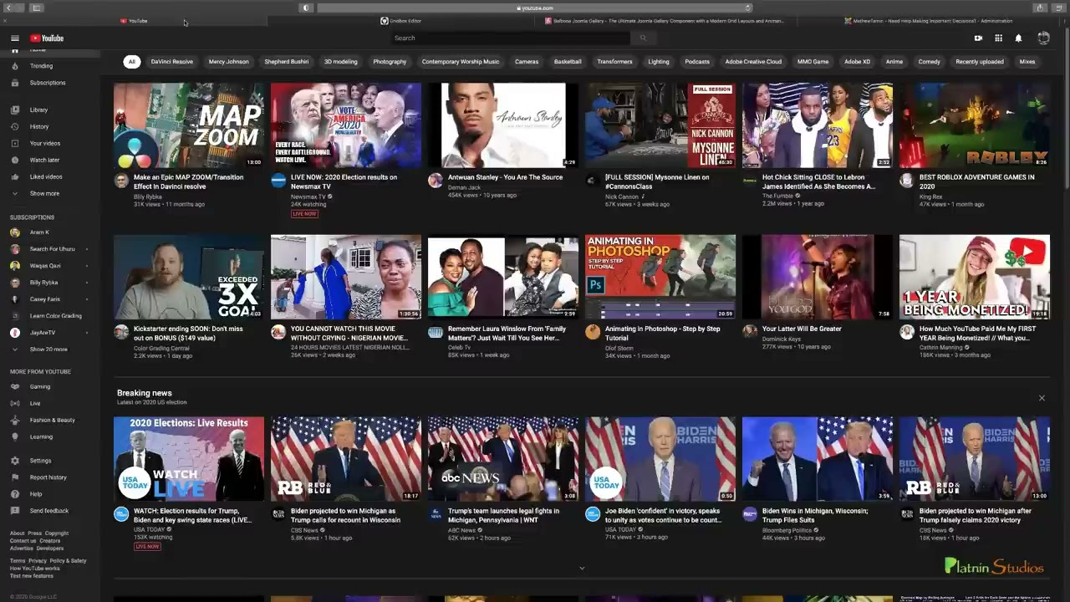Switch to the Balbooa Joomla Gallery tab
The width and height of the screenshot is (1070, 602).
tap(665, 21)
